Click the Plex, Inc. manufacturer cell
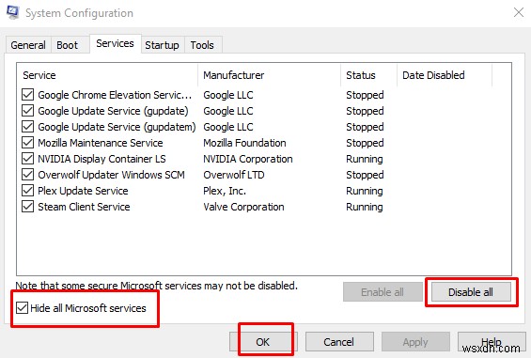 coord(225,191)
